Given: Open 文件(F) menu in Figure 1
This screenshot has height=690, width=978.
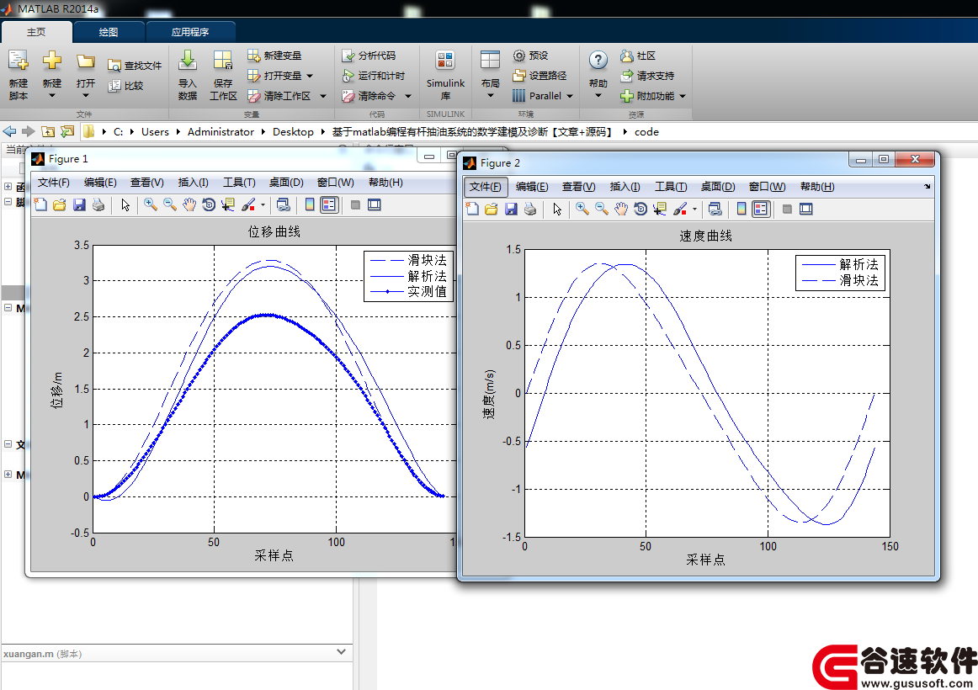Looking at the screenshot, I should [x=54, y=183].
